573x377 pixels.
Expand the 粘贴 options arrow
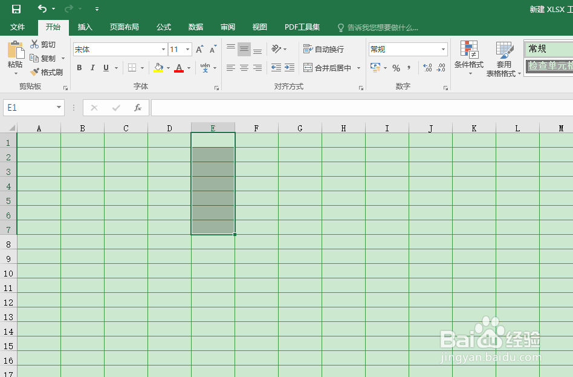coord(16,74)
